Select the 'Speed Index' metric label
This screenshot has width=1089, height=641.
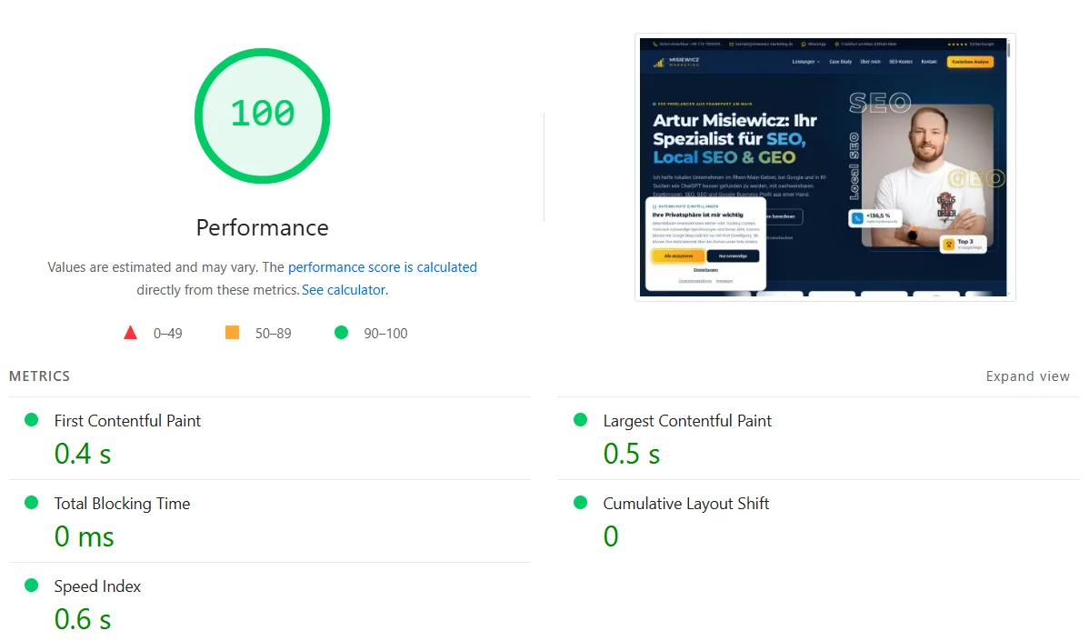click(x=97, y=586)
